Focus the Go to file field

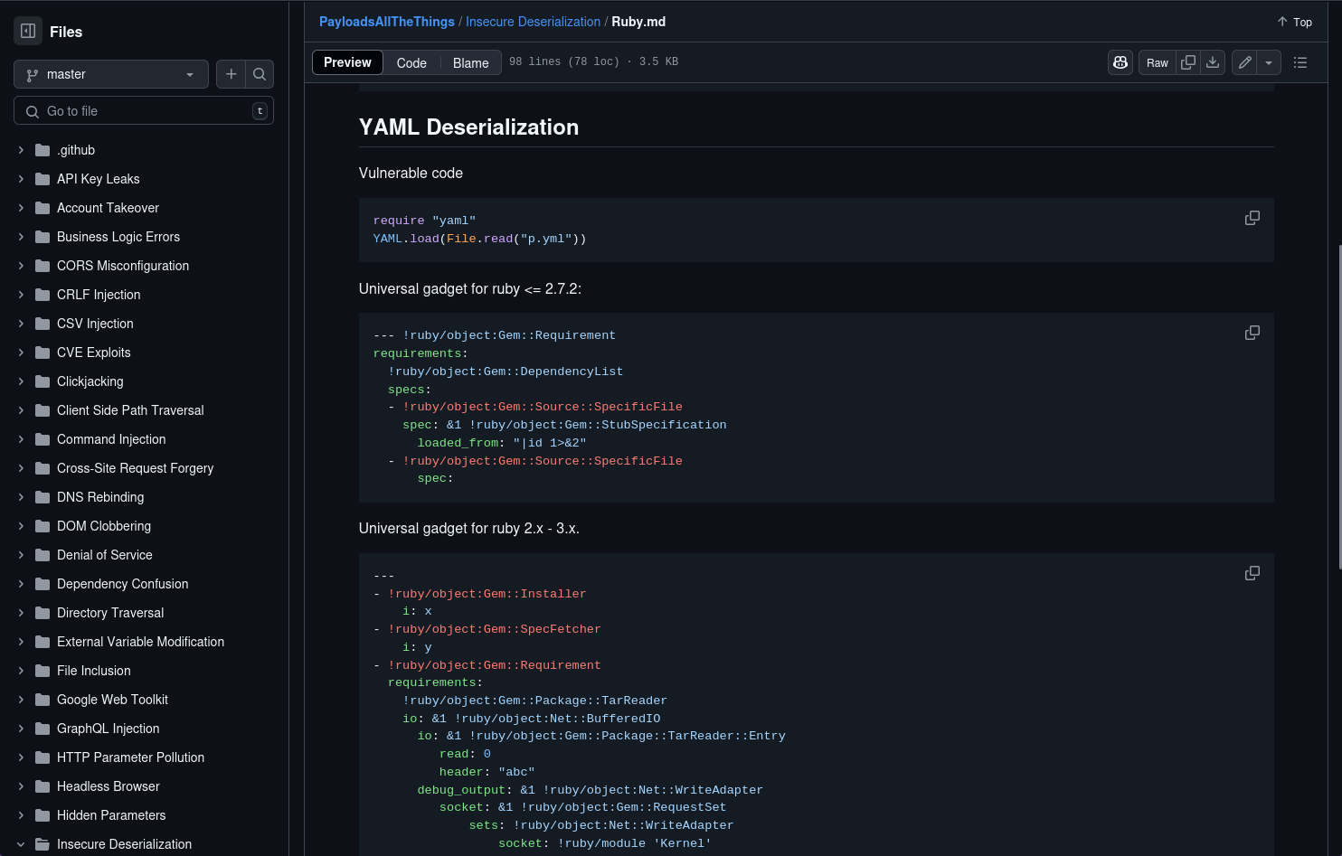click(x=144, y=111)
